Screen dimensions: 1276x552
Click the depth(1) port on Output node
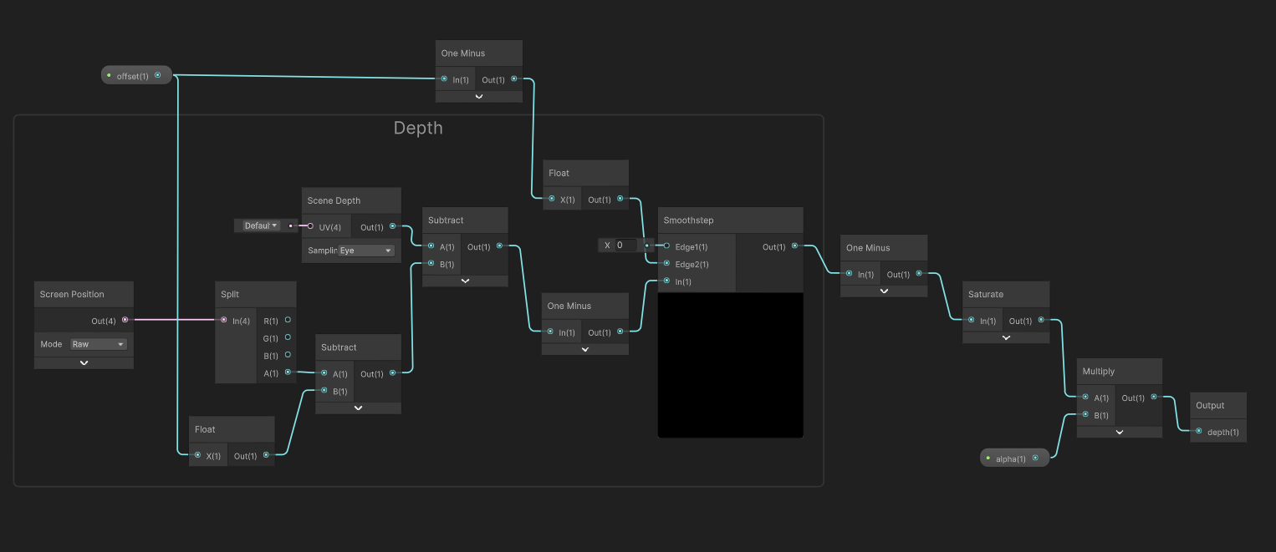pyautogui.click(x=1199, y=432)
